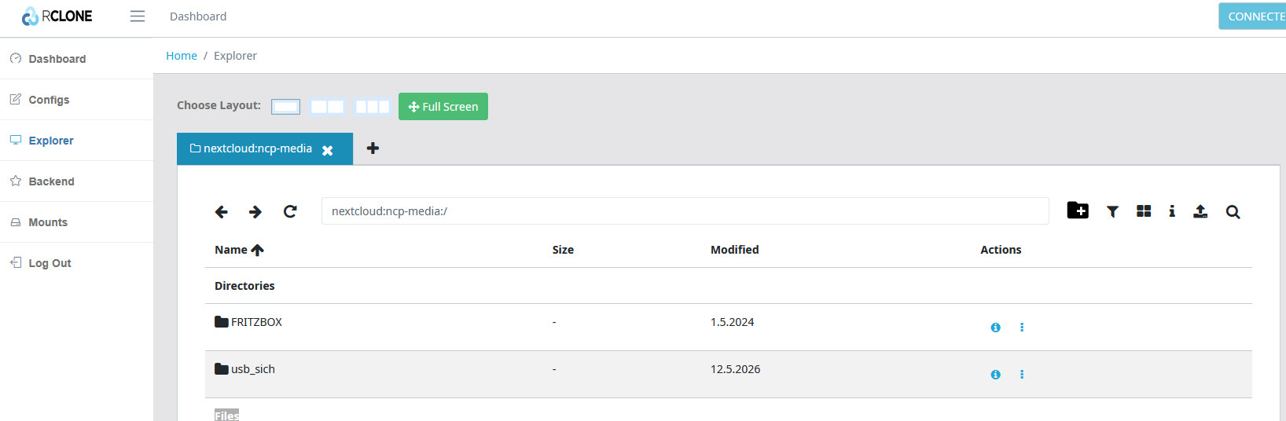1286x421 pixels.
Task: Follow the Home breadcrumb link
Action: point(182,56)
